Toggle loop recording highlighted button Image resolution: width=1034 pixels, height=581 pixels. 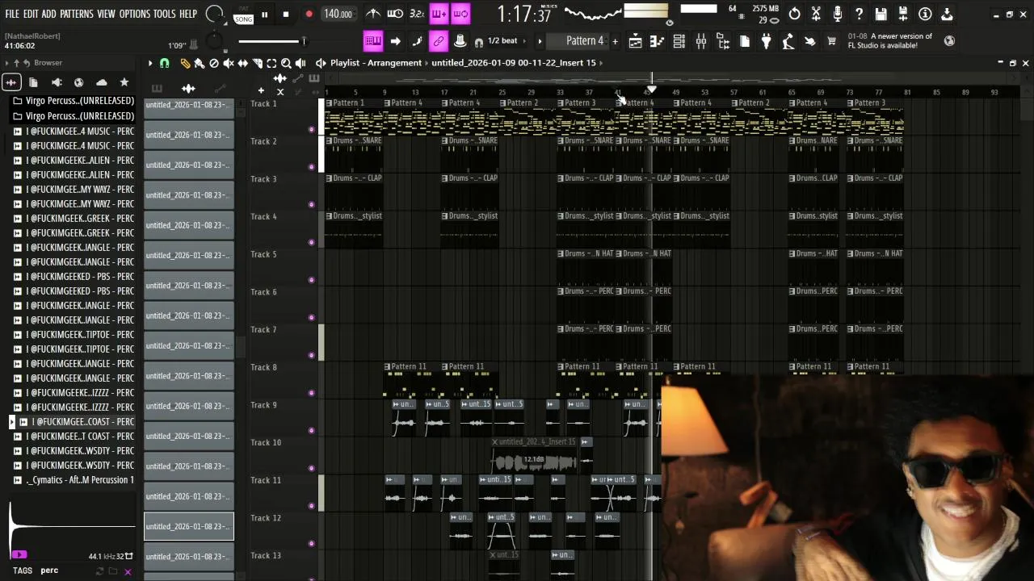coord(460,14)
